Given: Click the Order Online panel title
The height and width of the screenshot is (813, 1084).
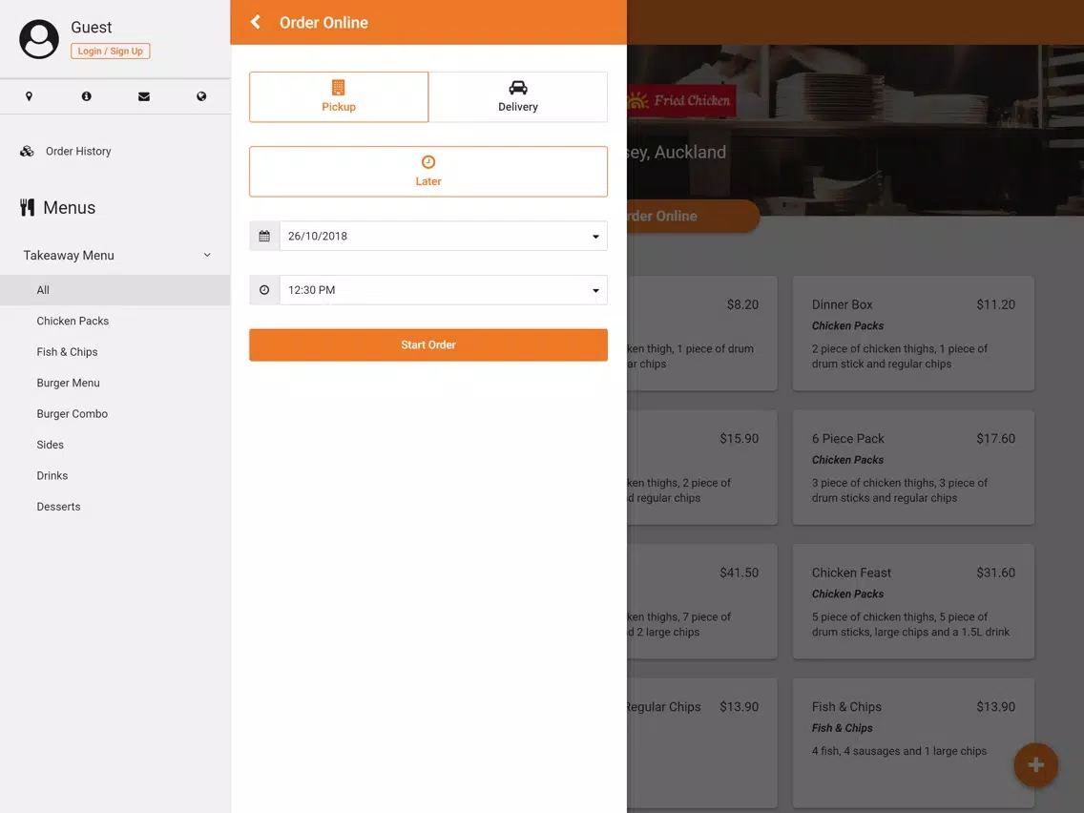Looking at the screenshot, I should coord(323,23).
